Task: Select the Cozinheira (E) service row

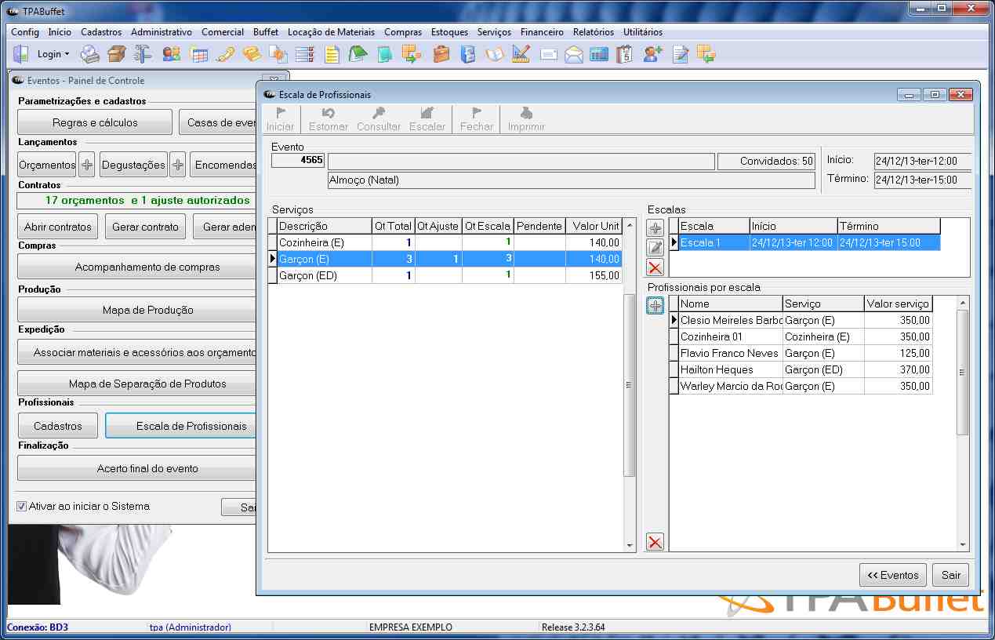Action: point(311,243)
